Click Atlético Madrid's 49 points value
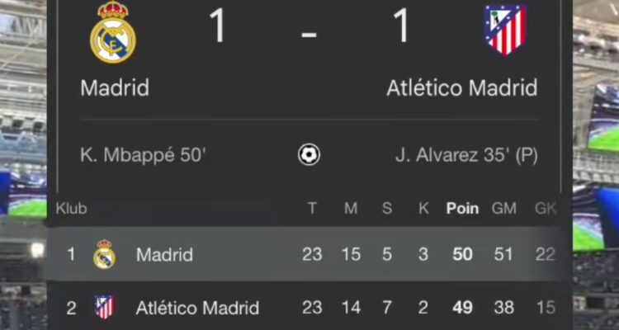Screen dimensions: 619x330 (x=462, y=308)
